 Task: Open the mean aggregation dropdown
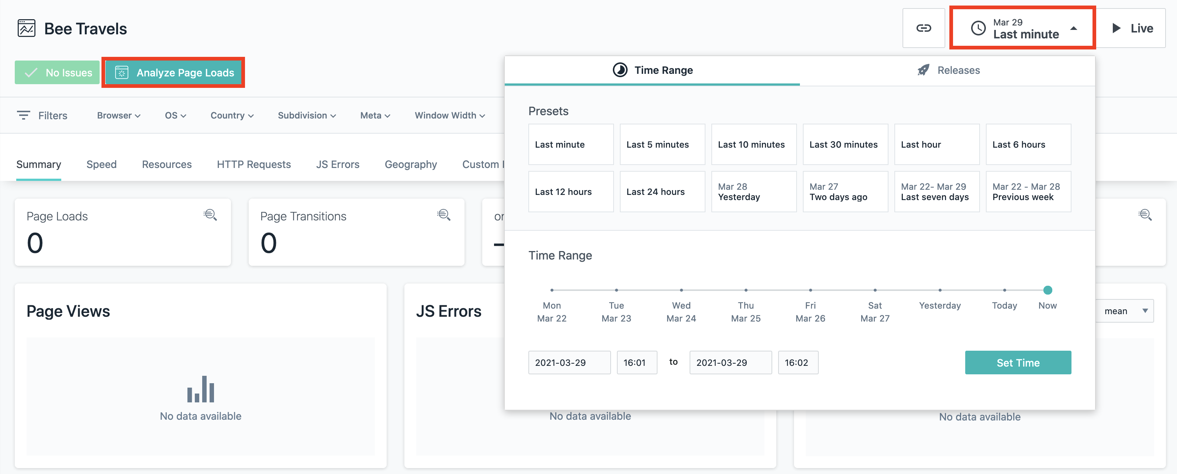tap(1125, 311)
